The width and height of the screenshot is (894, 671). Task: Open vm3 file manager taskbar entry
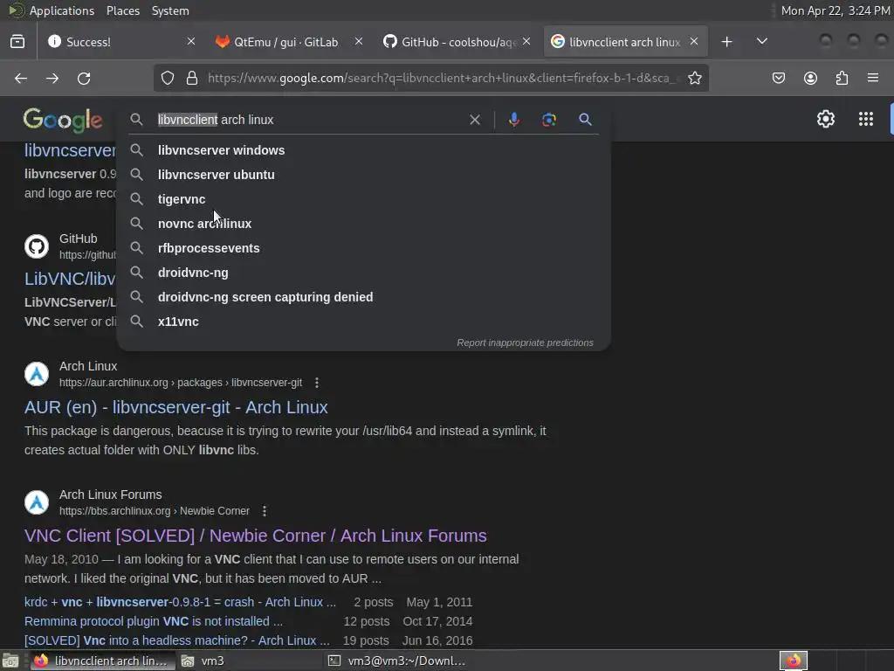(249, 661)
